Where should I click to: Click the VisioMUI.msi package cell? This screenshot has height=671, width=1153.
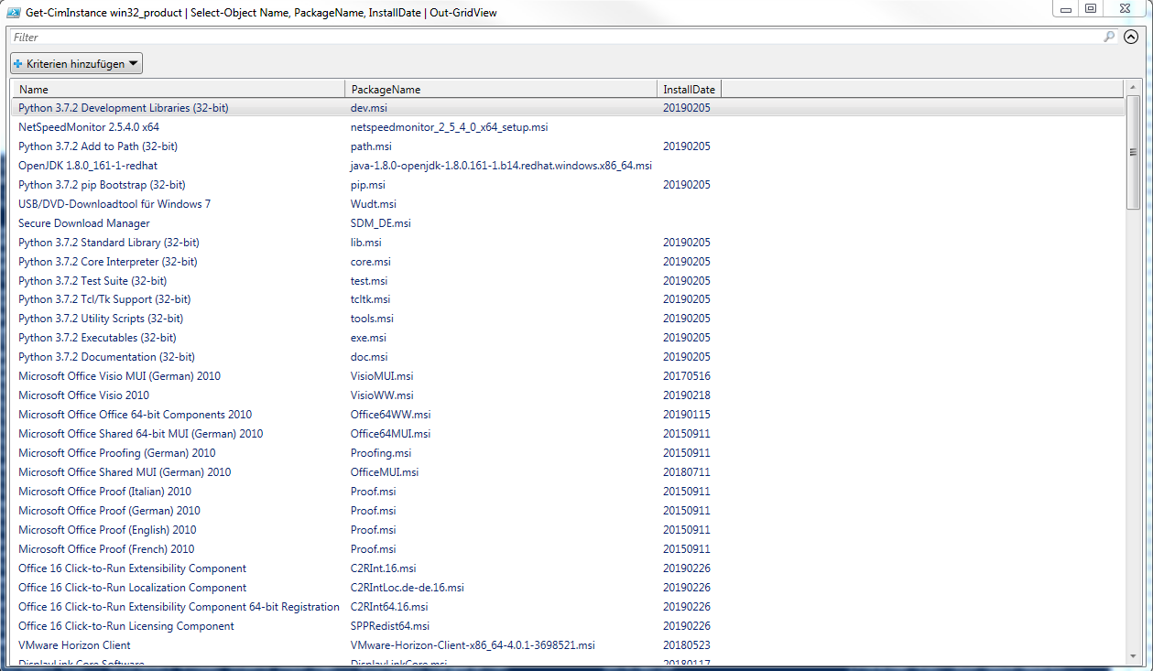click(382, 376)
